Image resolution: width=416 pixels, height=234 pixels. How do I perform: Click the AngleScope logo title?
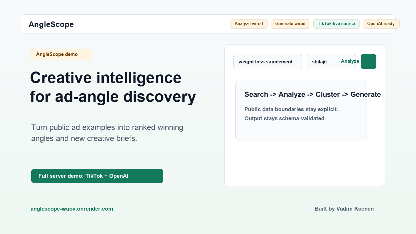[51, 24]
